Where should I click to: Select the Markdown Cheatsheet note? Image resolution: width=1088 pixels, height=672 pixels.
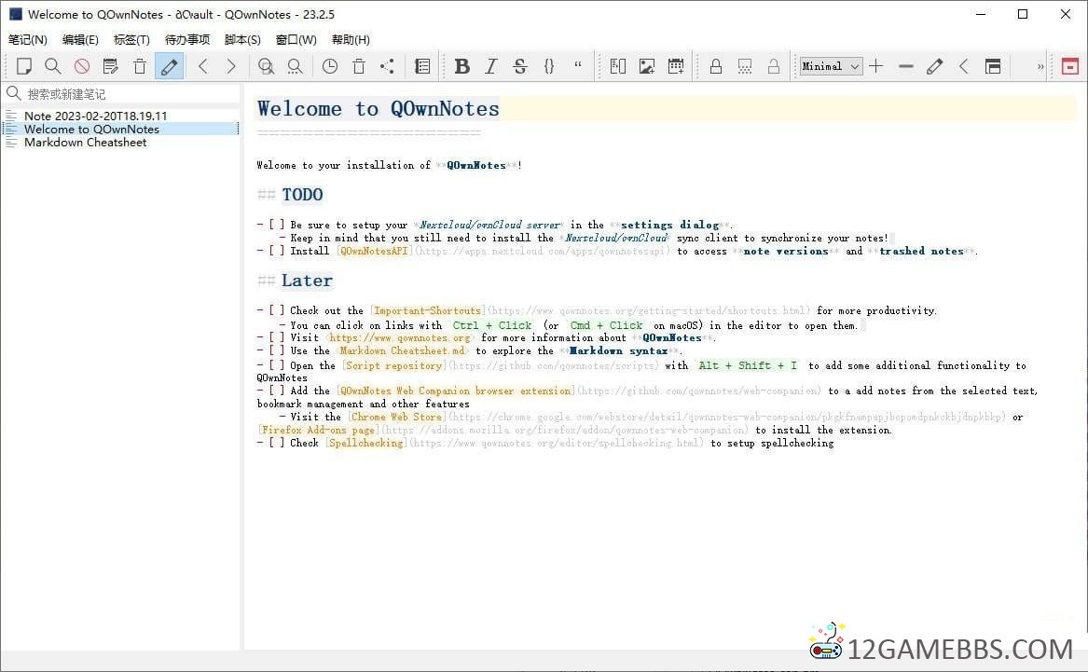coord(85,143)
